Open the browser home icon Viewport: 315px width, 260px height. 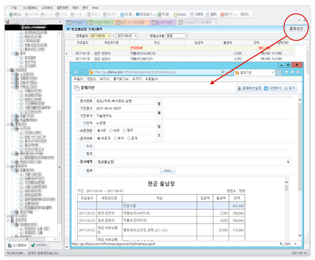[286, 72]
